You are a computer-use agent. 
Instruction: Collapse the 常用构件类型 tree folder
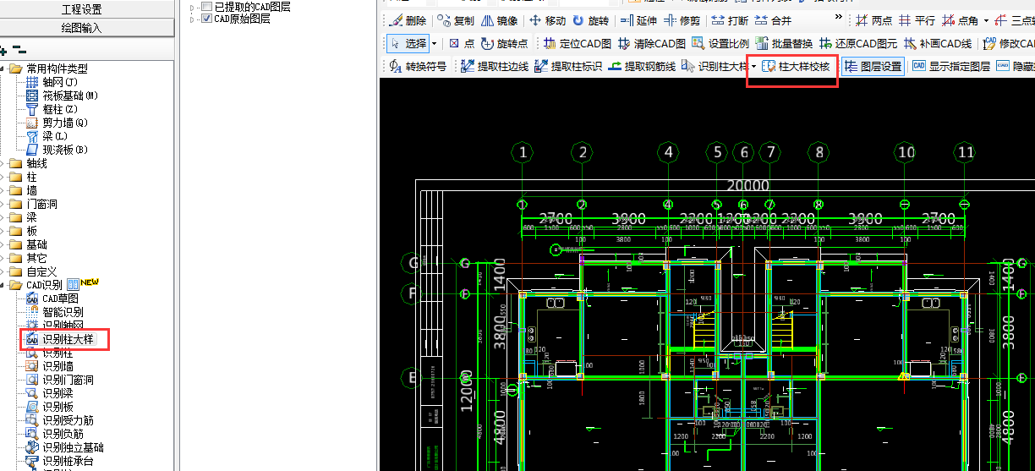point(3,68)
